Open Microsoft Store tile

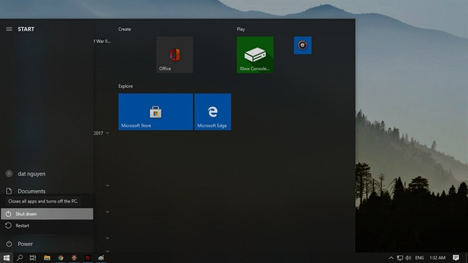156,112
